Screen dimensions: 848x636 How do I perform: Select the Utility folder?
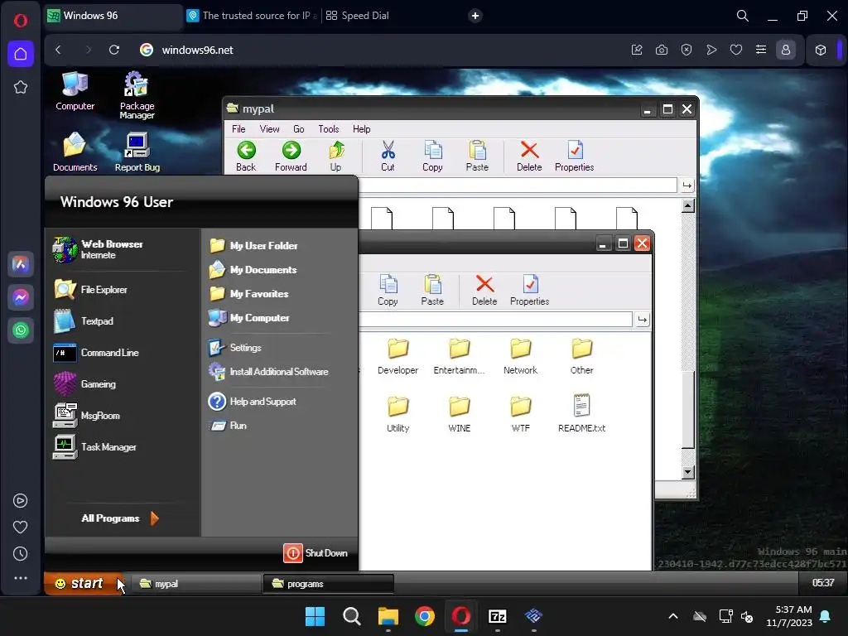tap(398, 414)
